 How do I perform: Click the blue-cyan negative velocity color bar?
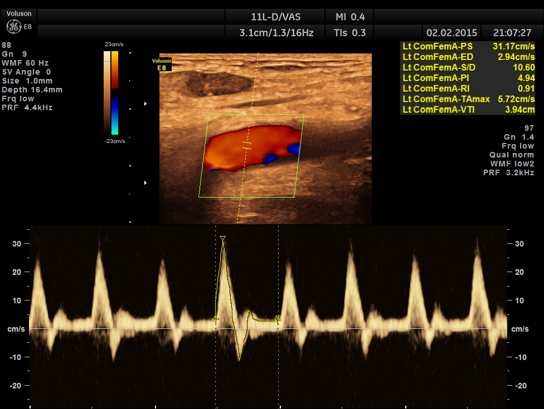[x=114, y=116]
